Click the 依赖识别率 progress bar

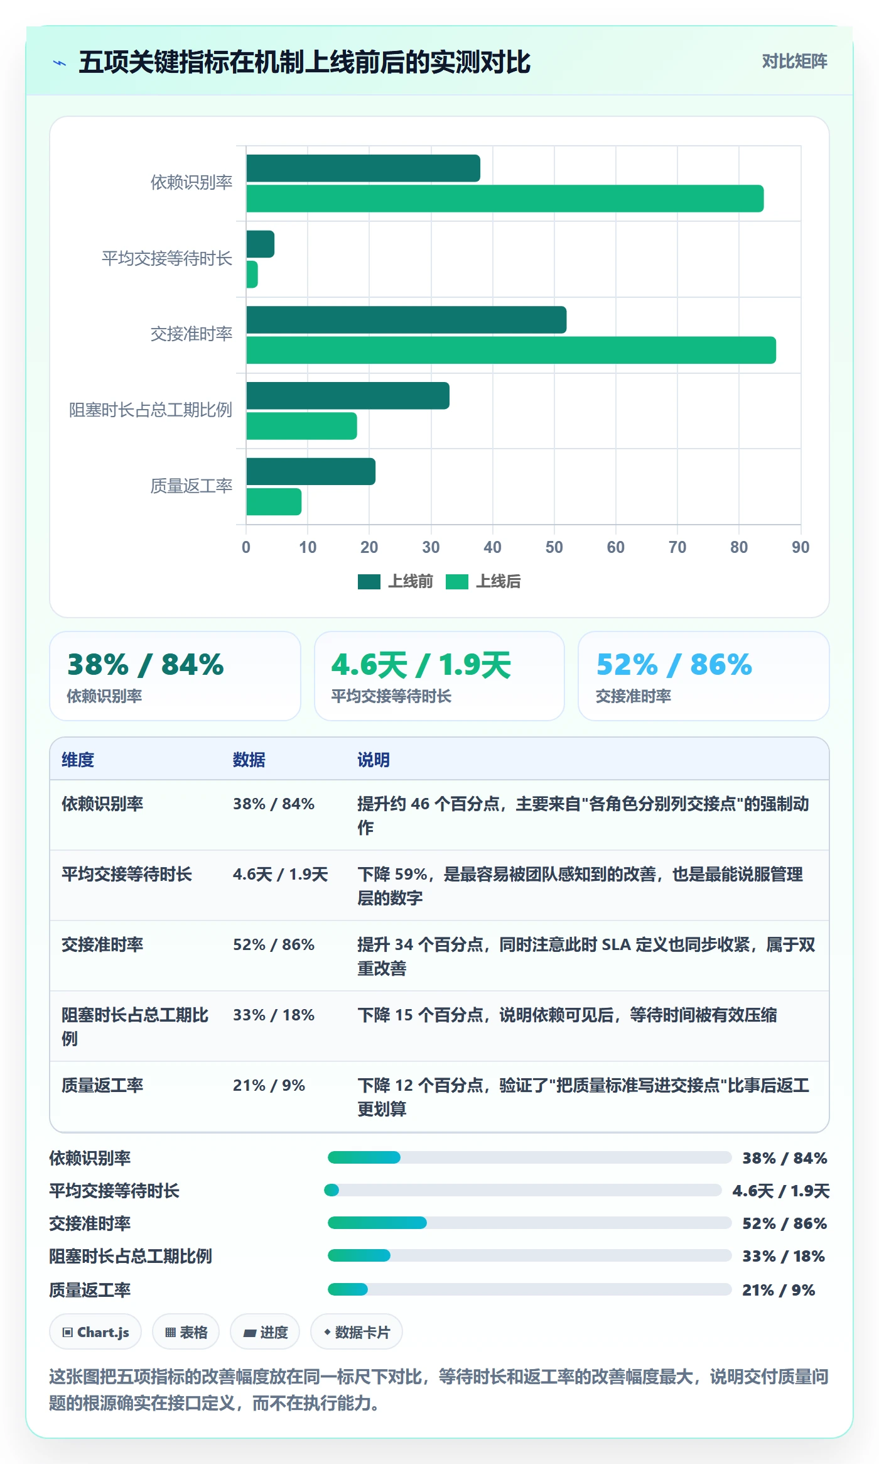point(529,1157)
